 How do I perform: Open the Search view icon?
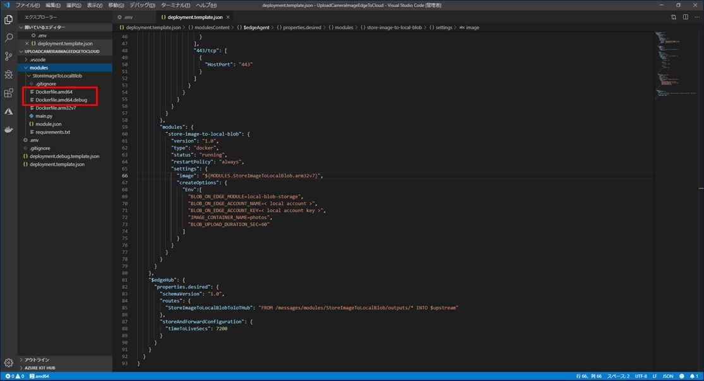[x=8, y=37]
